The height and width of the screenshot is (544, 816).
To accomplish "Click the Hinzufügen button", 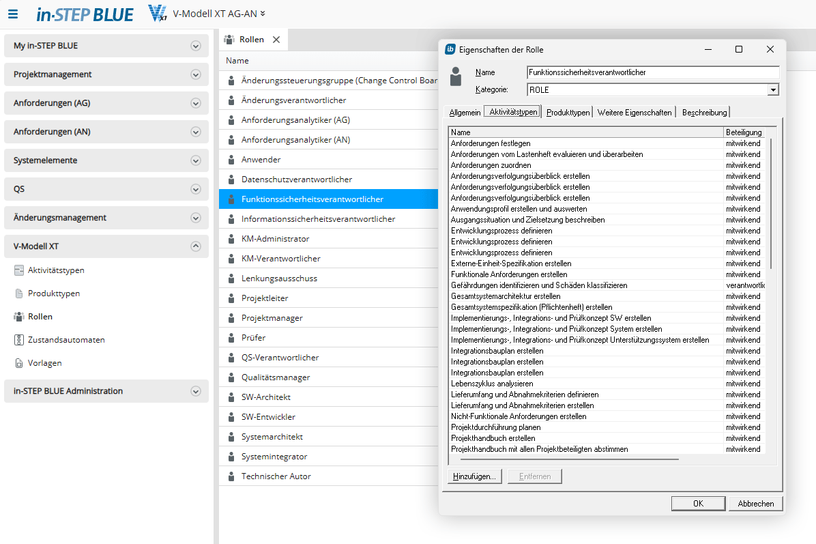I will click(474, 476).
